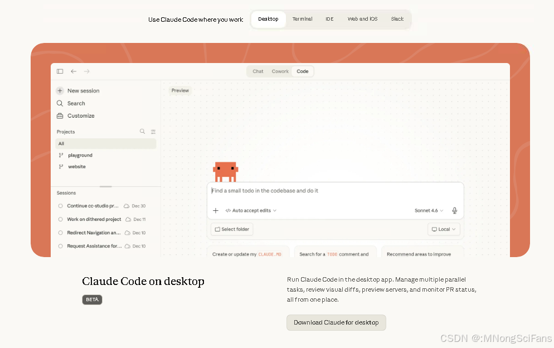Start a New session

tap(84, 91)
